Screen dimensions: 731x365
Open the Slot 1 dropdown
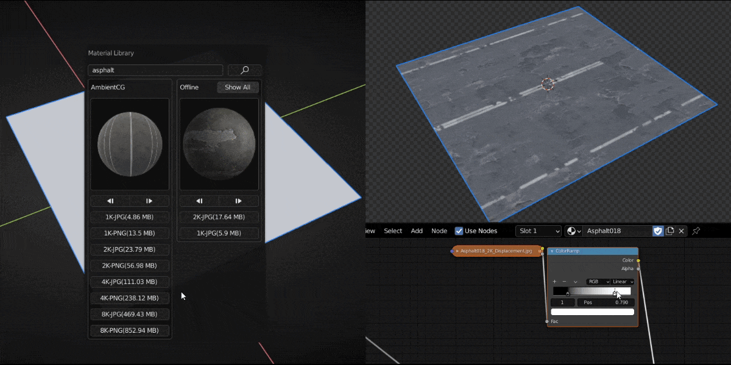coord(539,231)
